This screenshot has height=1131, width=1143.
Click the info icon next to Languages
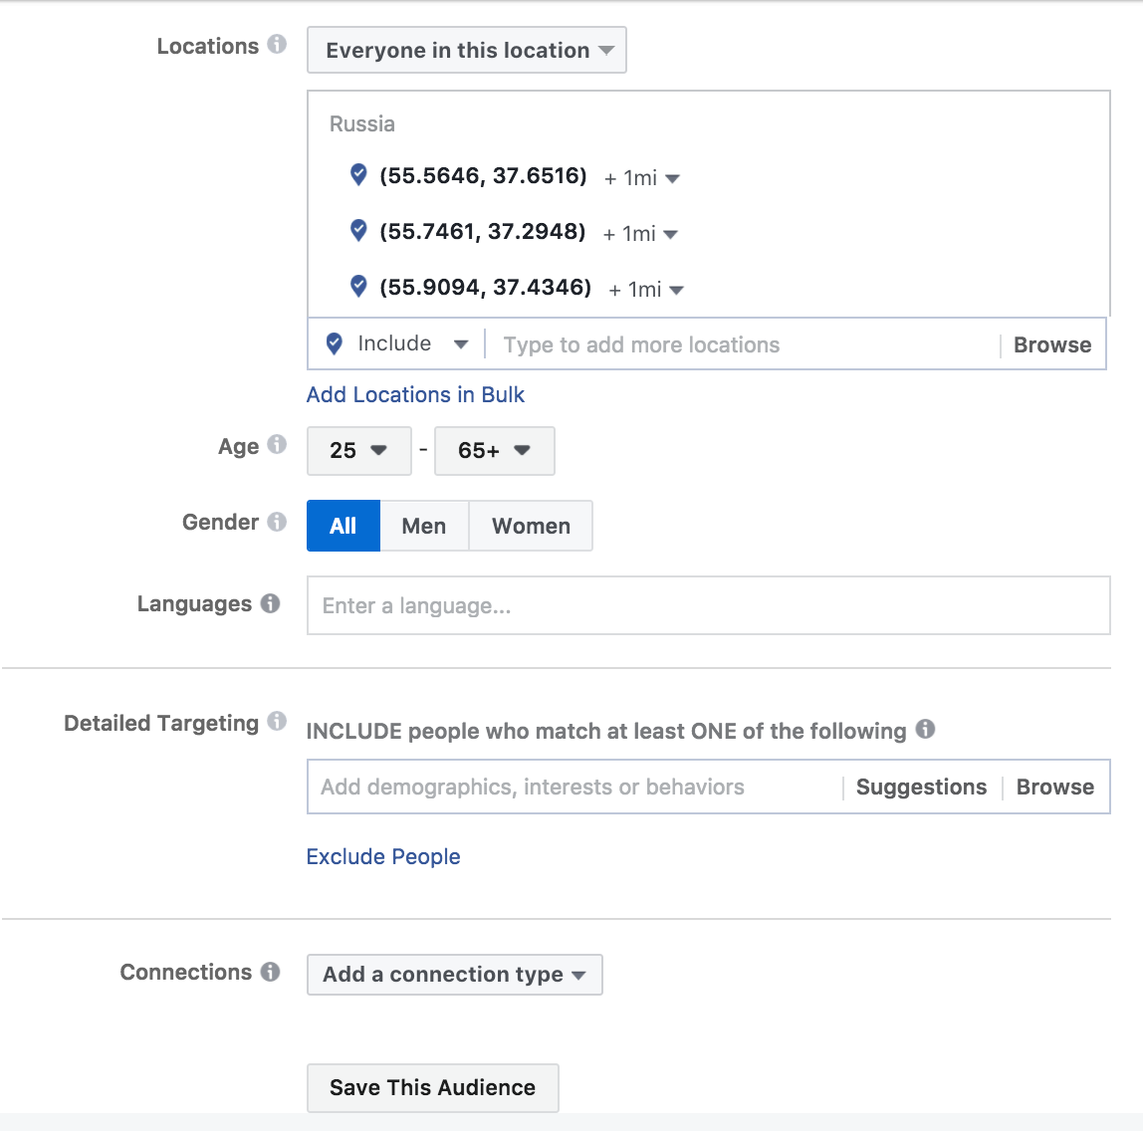pyautogui.click(x=270, y=603)
